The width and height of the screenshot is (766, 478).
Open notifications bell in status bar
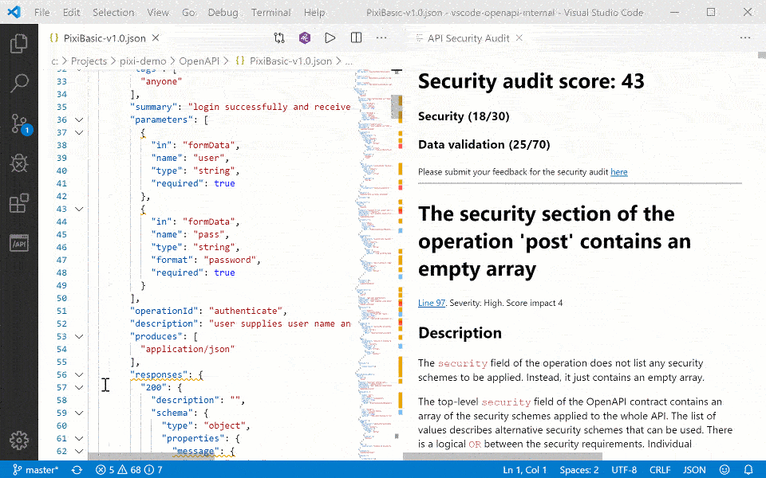point(748,470)
